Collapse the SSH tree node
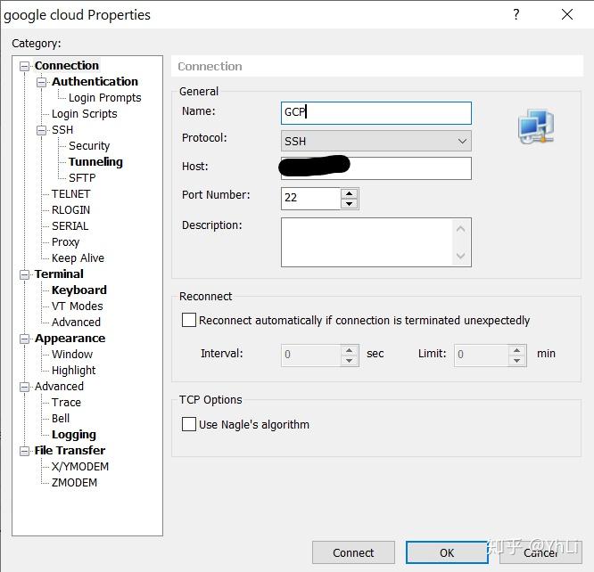 click(41, 131)
